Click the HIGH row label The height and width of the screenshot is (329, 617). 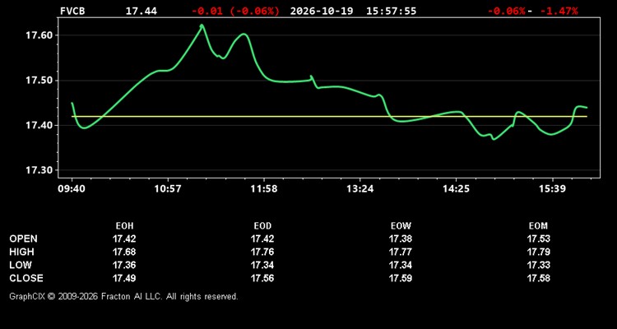22,252
